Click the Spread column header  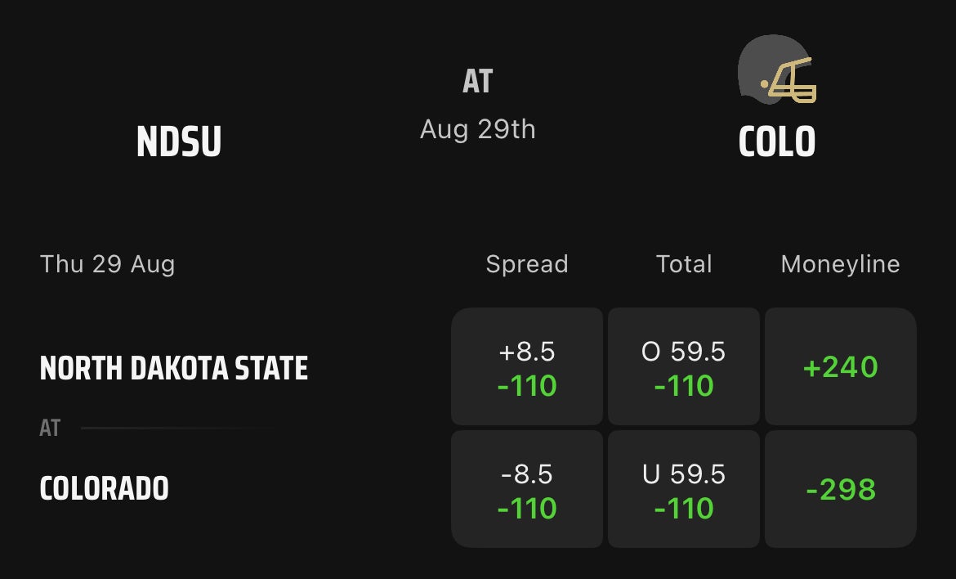click(x=527, y=264)
